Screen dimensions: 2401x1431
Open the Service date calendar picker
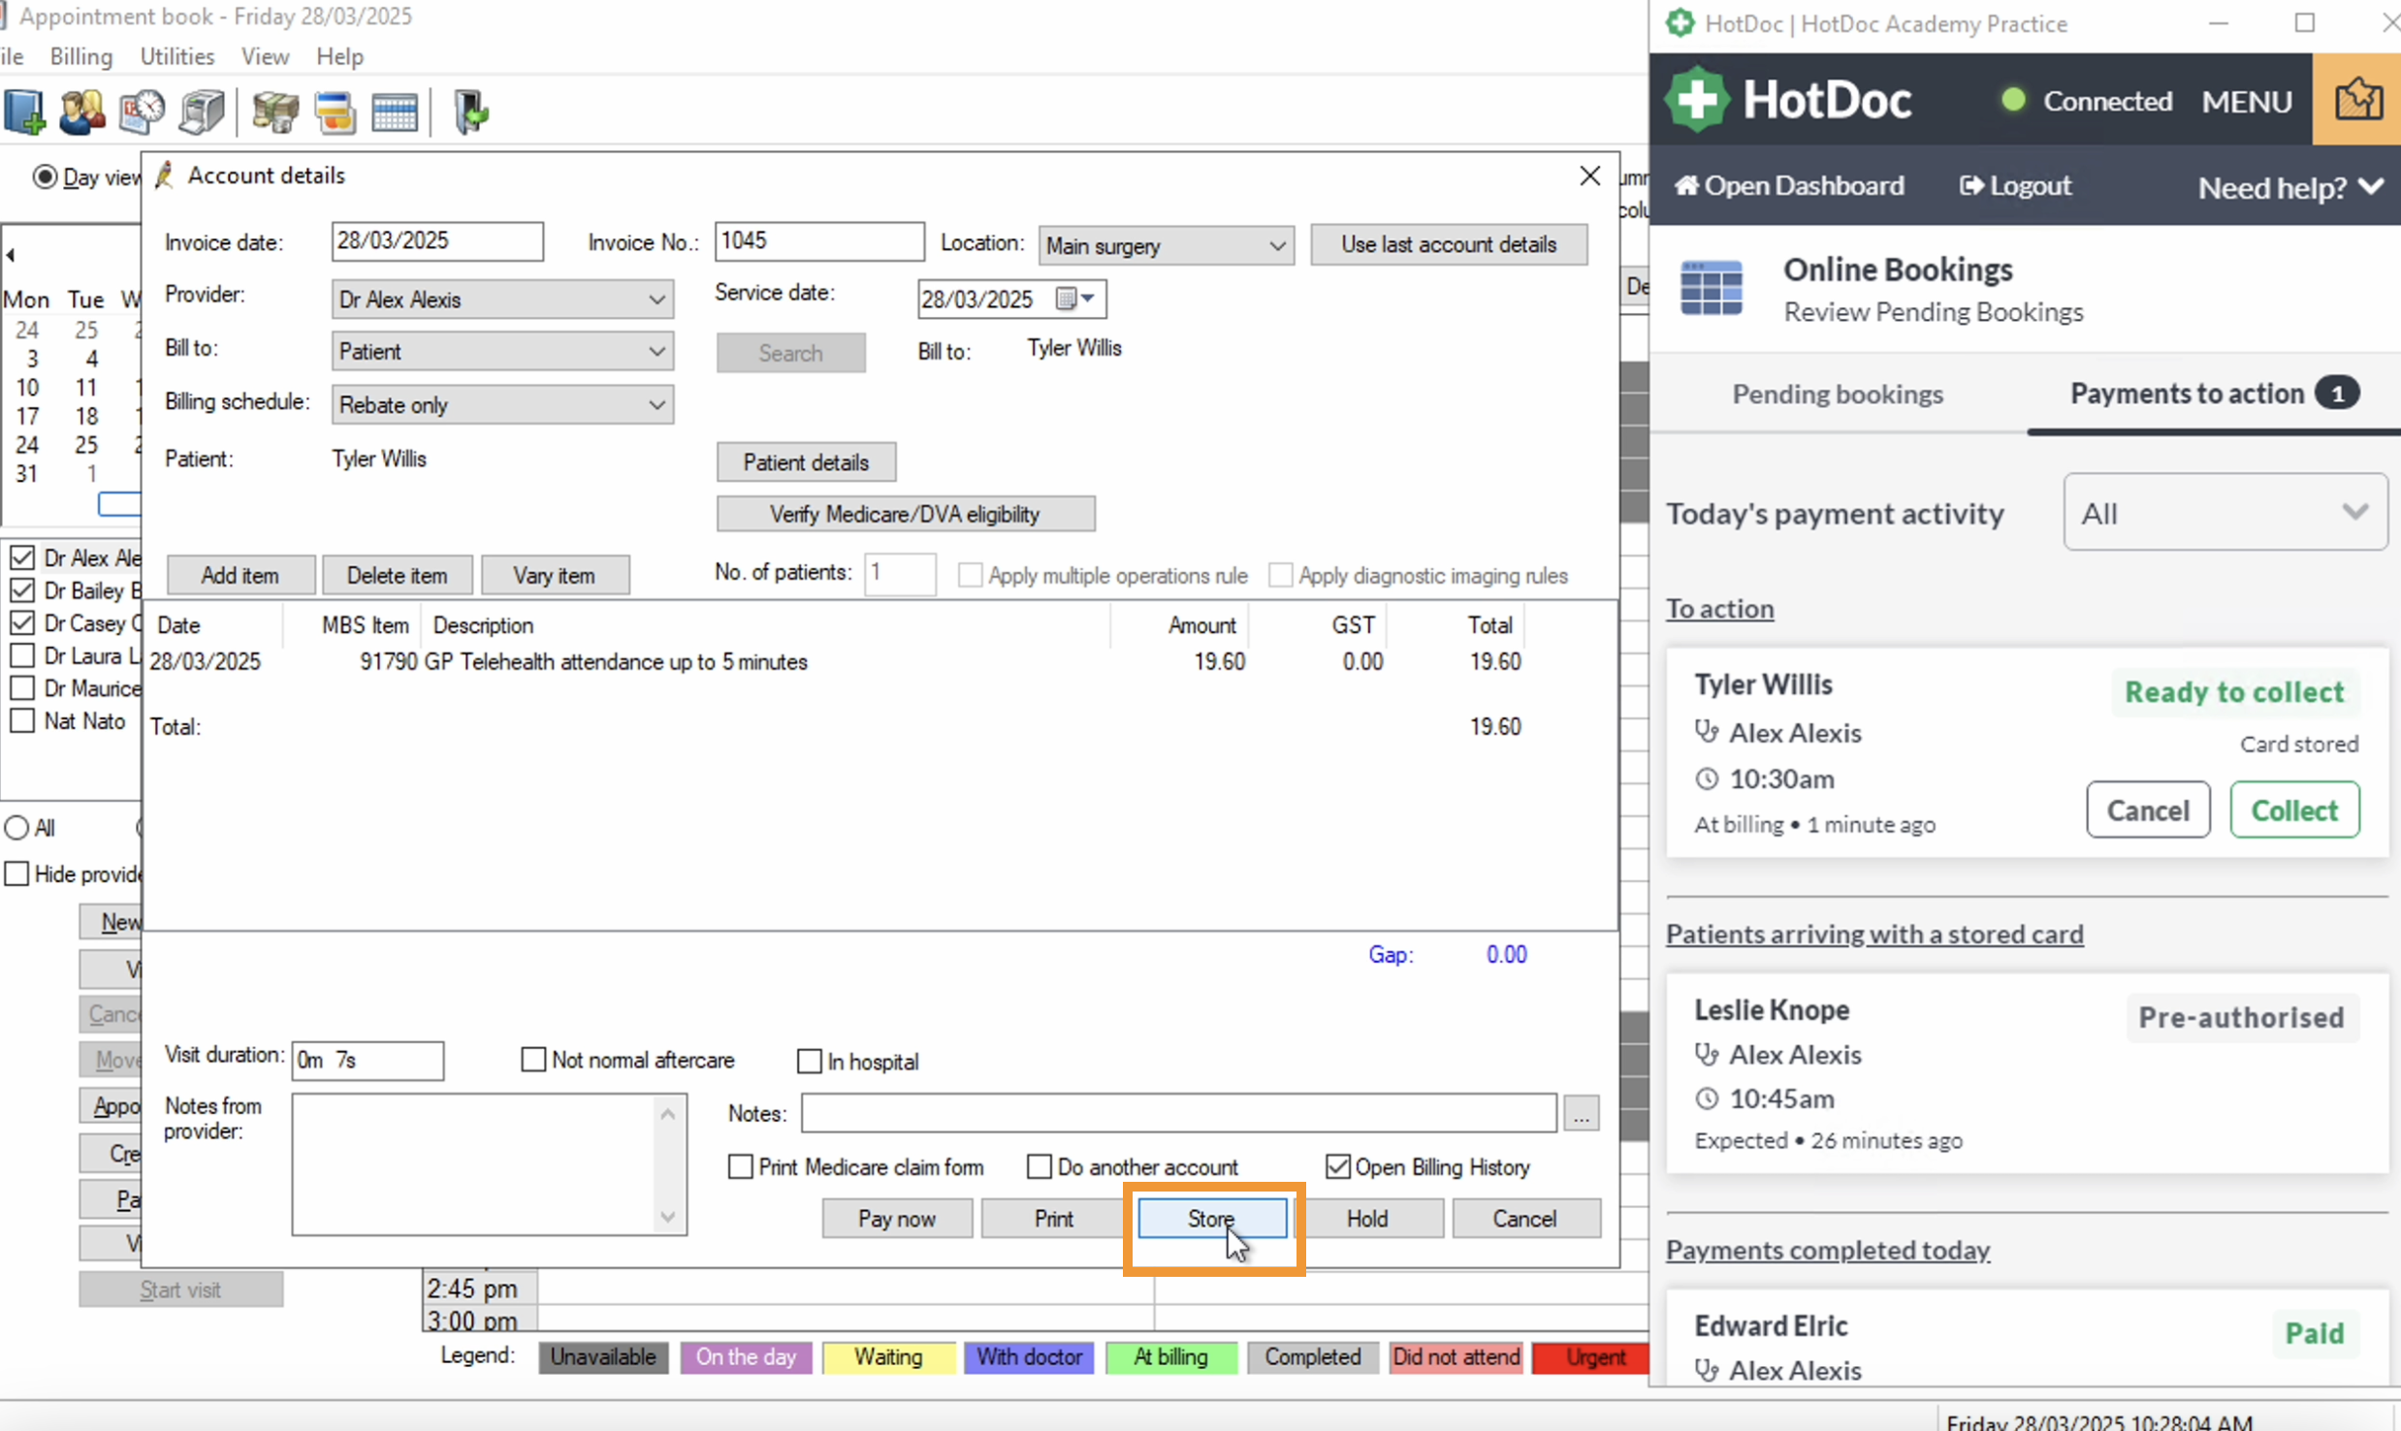coord(1075,299)
